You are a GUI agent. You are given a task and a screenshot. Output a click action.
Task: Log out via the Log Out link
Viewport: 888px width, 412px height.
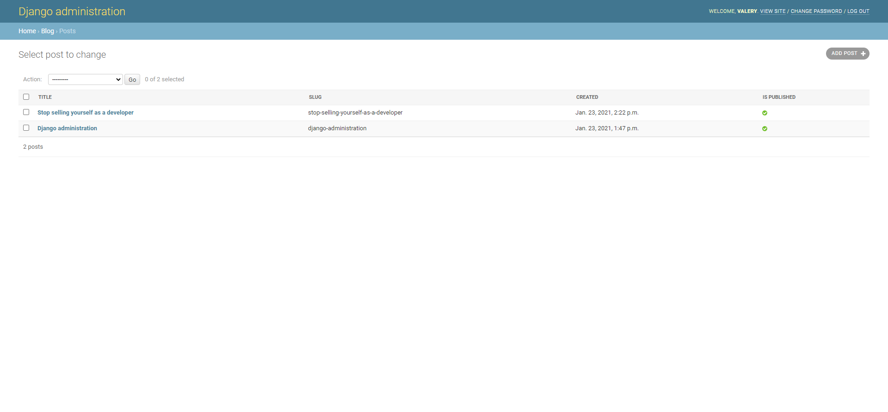[x=858, y=11]
